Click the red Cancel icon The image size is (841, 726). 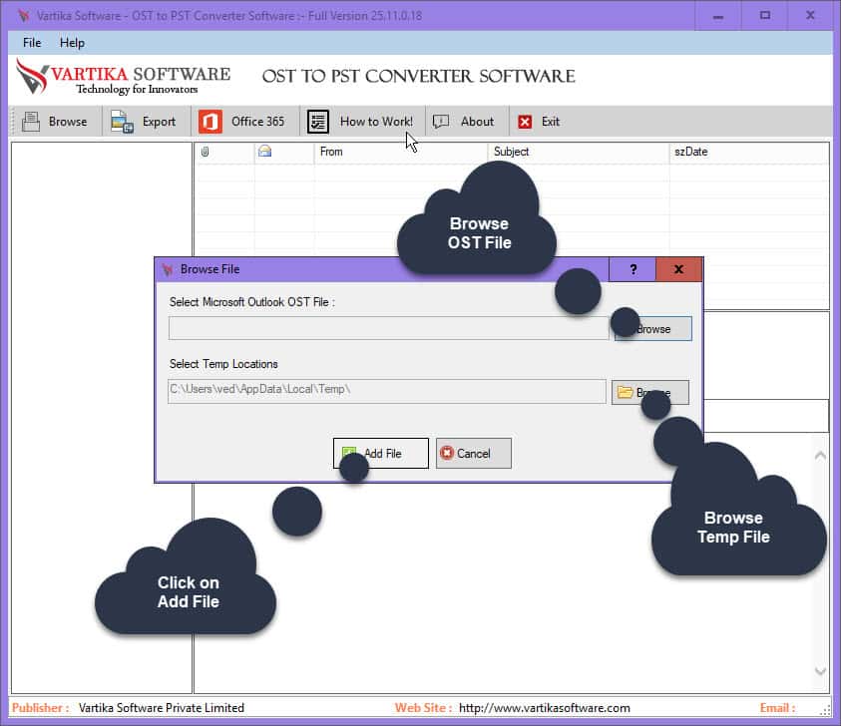(x=446, y=453)
